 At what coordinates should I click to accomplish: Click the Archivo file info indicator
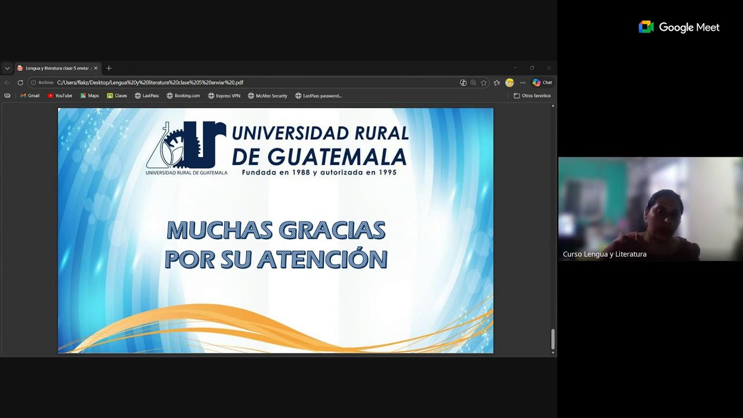click(42, 82)
